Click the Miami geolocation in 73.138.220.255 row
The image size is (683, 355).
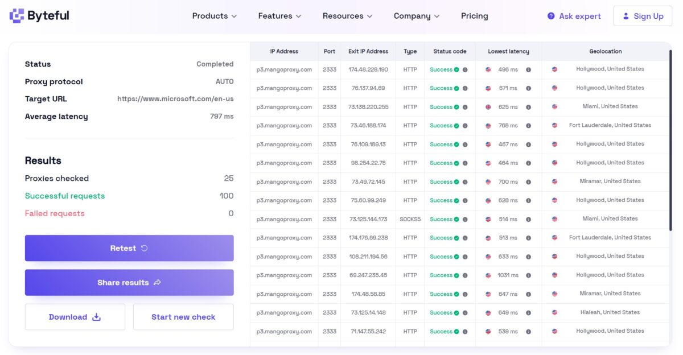coord(610,106)
